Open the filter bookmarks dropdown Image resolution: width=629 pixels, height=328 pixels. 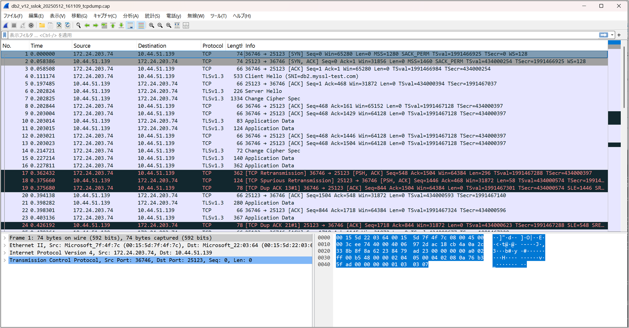click(x=4, y=35)
